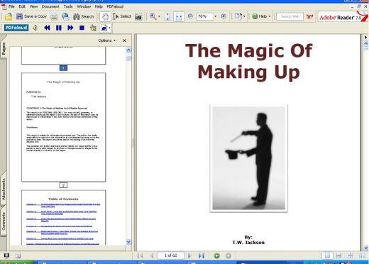Open the Document menu
Image resolution: width=369 pixels, height=264 pixels.
(50, 6)
